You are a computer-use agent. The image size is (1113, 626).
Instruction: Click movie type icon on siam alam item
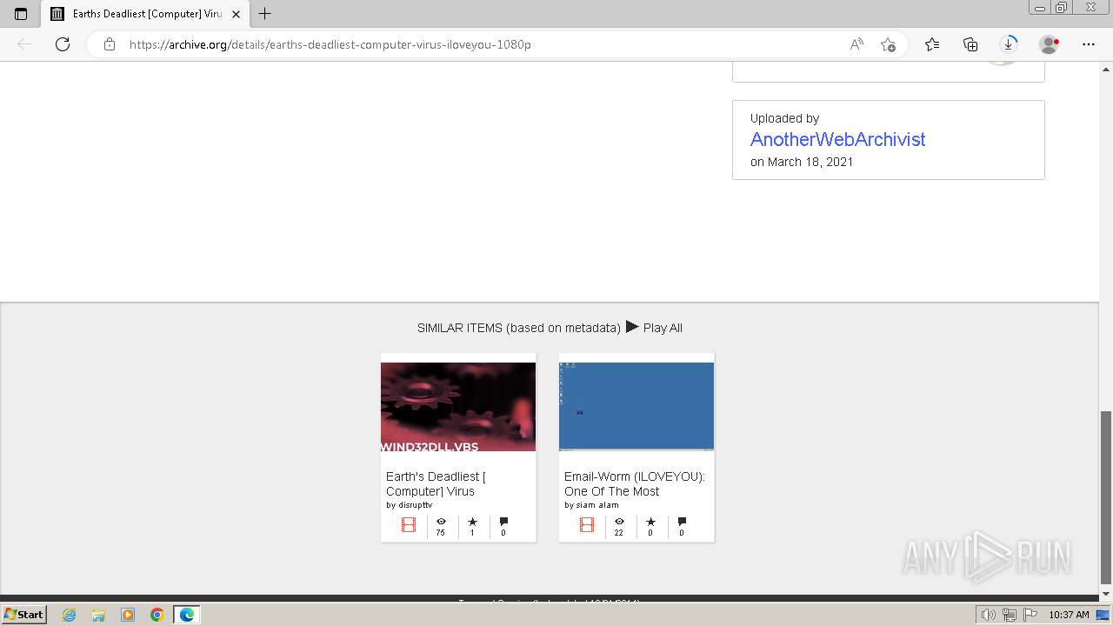[587, 524]
